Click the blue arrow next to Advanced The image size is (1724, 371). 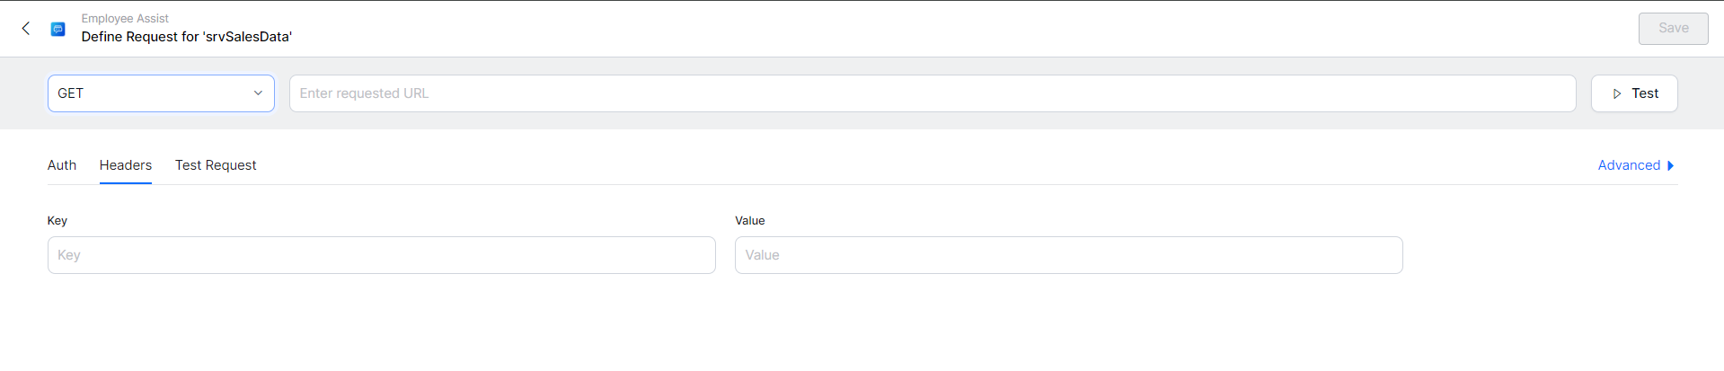[x=1670, y=165]
